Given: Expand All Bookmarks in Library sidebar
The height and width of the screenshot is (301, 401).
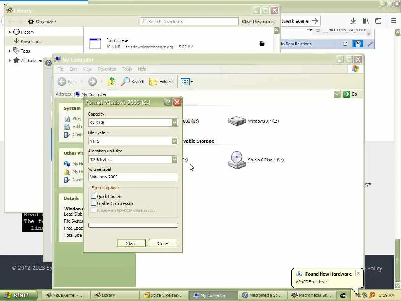Looking at the screenshot, I should click(9, 60).
